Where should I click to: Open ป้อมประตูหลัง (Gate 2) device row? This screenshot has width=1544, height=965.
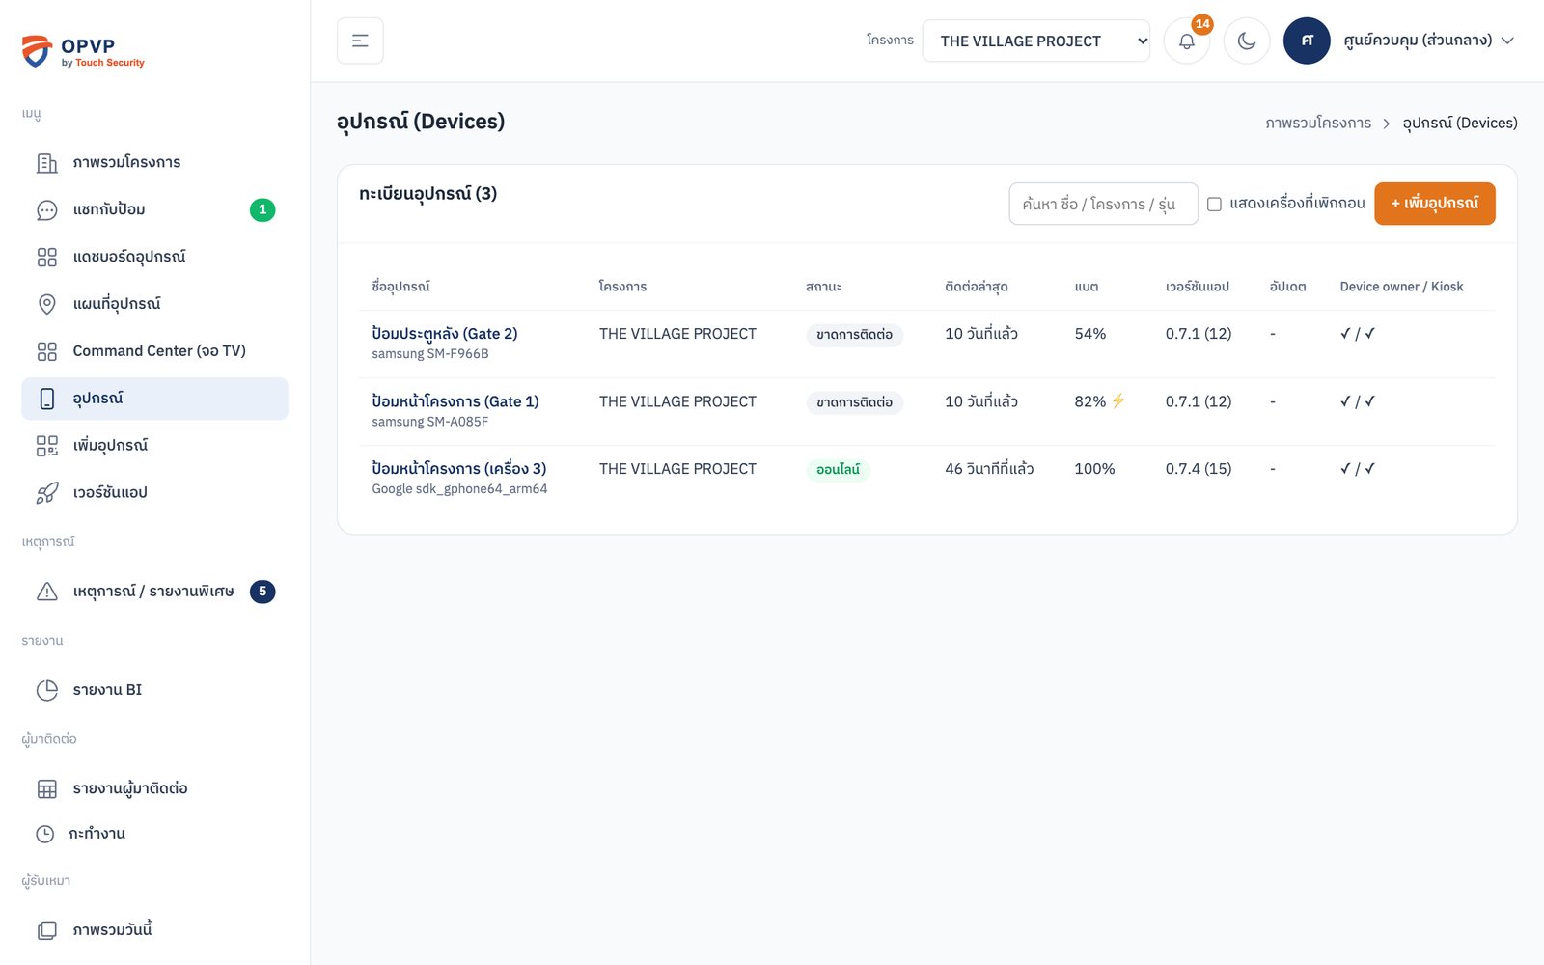pyautogui.click(x=926, y=344)
